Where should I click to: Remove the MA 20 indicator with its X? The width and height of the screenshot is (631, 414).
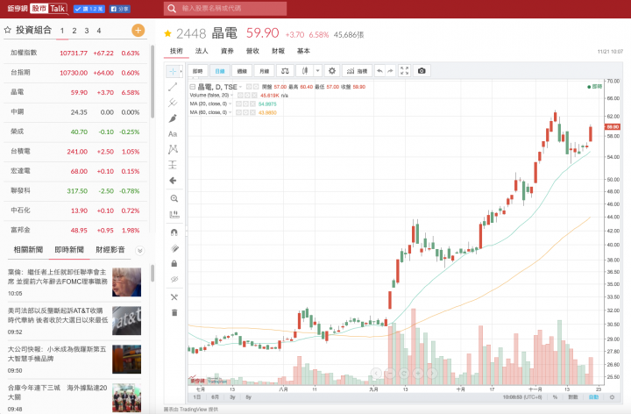[252, 103]
